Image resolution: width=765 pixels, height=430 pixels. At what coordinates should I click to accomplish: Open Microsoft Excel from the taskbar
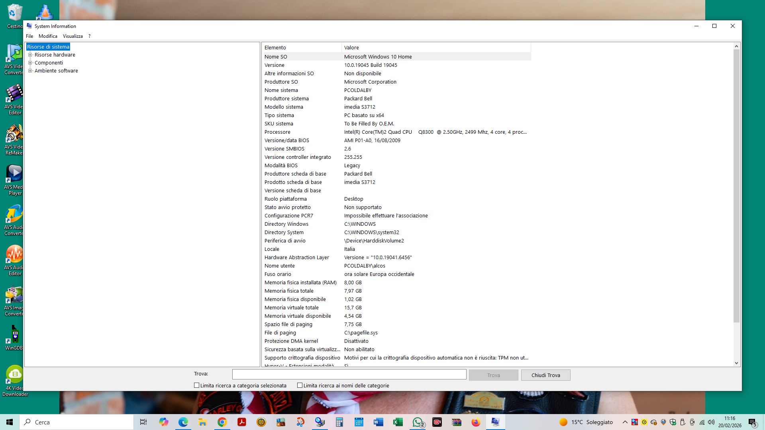[398, 422]
